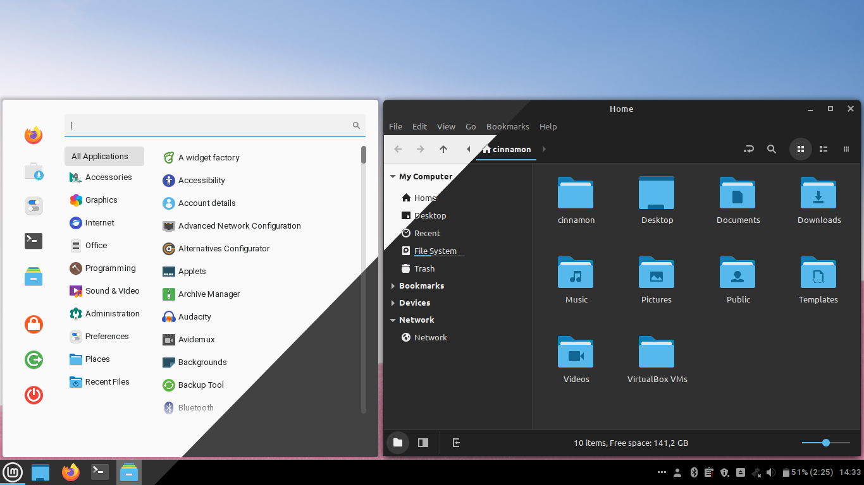Click the shield update manager tray icon
The height and width of the screenshot is (485, 864).
pos(725,472)
